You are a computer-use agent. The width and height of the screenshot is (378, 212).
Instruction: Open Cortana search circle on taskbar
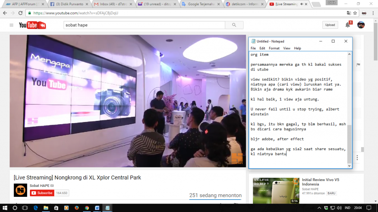point(15,208)
